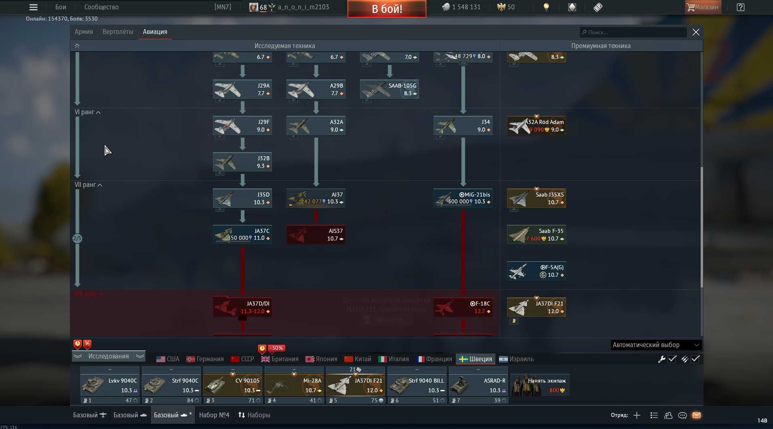This screenshot has height=429, width=773.
Task: Switch to the Армия tab
Action: click(84, 31)
